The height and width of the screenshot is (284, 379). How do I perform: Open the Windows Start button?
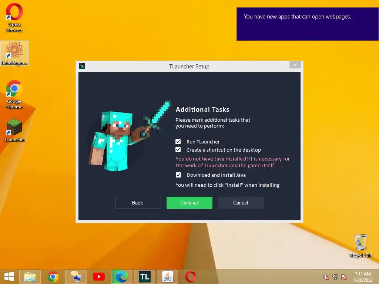pyautogui.click(x=9, y=277)
